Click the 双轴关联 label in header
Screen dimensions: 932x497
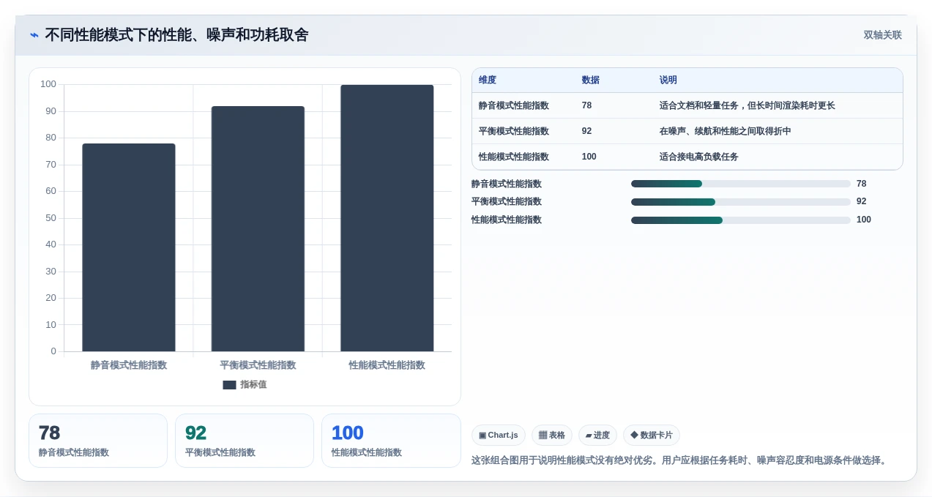click(882, 35)
